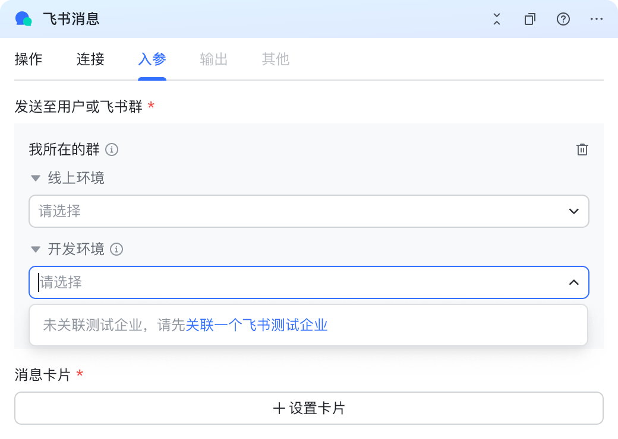Delete 我所在的群 using the trash icon

point(582,149)
